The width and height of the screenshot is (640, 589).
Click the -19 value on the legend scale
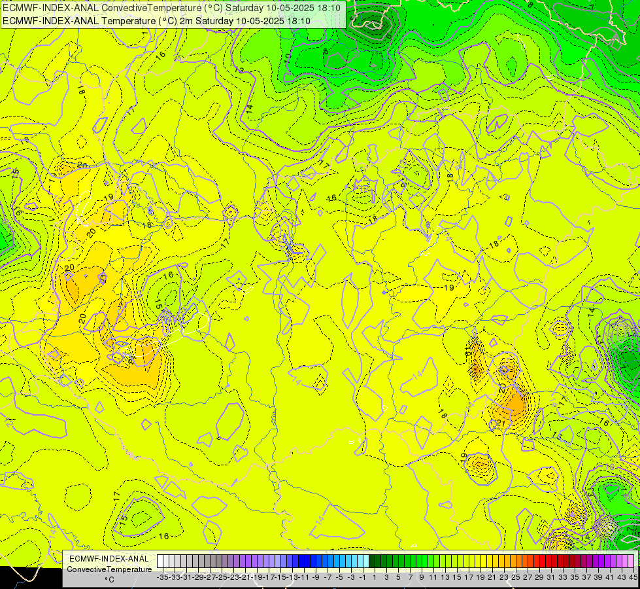coord(257,577)
